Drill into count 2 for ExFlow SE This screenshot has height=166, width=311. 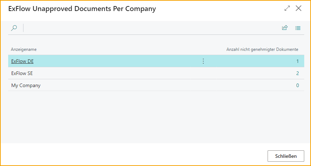pyautogui.click(x=297, y=73)
